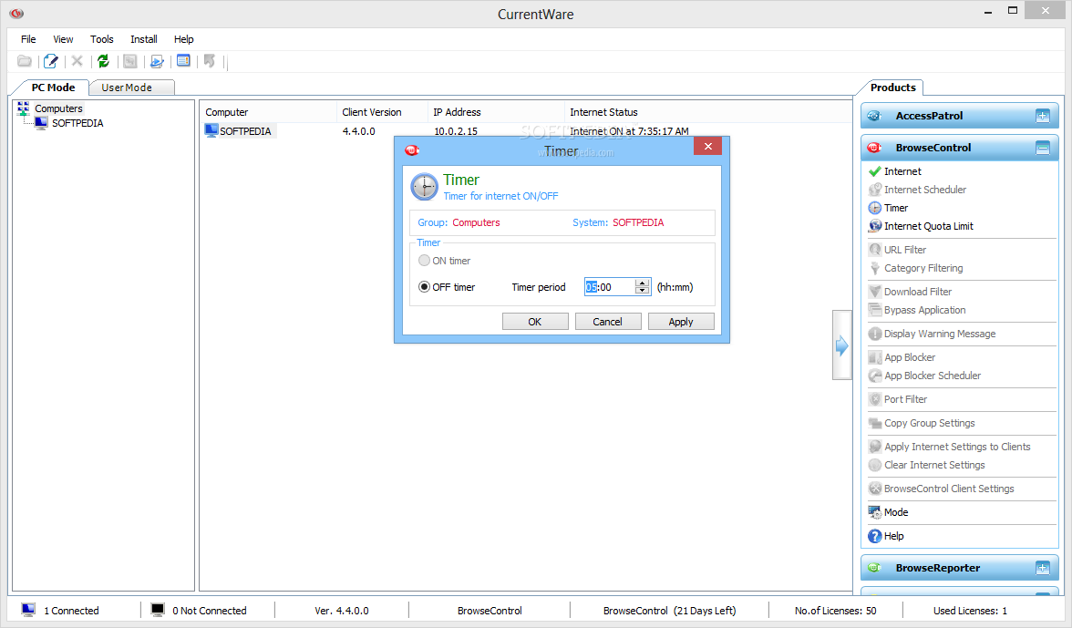Click the 10.0.2.15 IP address cell

pyautogui.click(x=456, y=131)
